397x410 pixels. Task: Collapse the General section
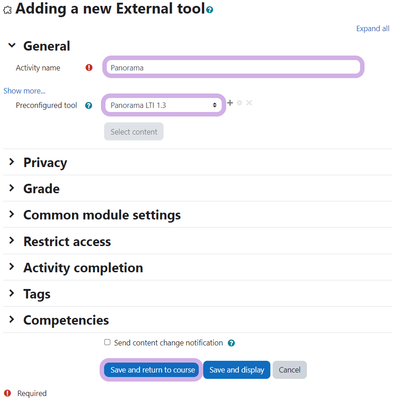(x=12, y=46)
